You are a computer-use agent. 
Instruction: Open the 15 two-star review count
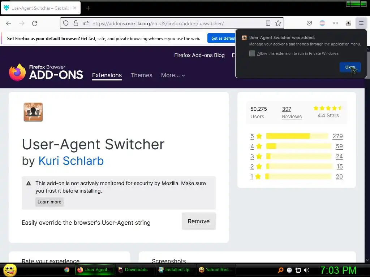340,167
